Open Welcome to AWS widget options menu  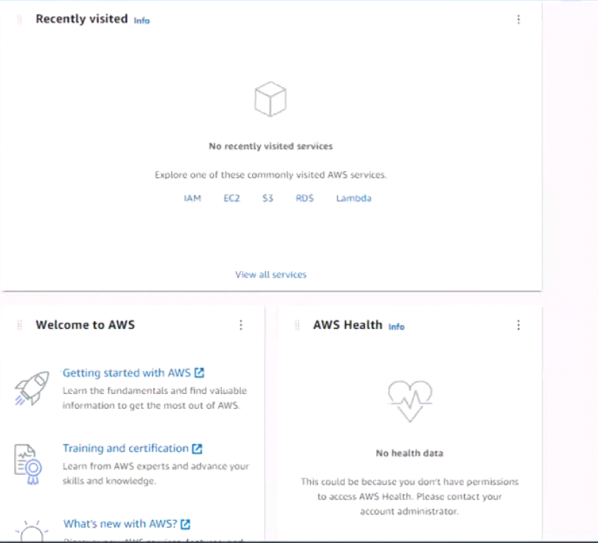[x=241, y=325]
